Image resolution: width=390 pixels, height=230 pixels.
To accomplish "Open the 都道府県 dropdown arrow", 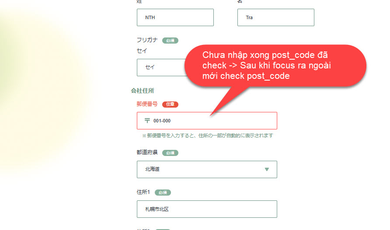I will [x=267, y=169].
